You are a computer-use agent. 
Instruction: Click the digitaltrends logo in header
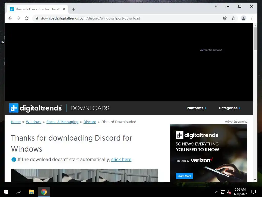(x=35, y=108)
